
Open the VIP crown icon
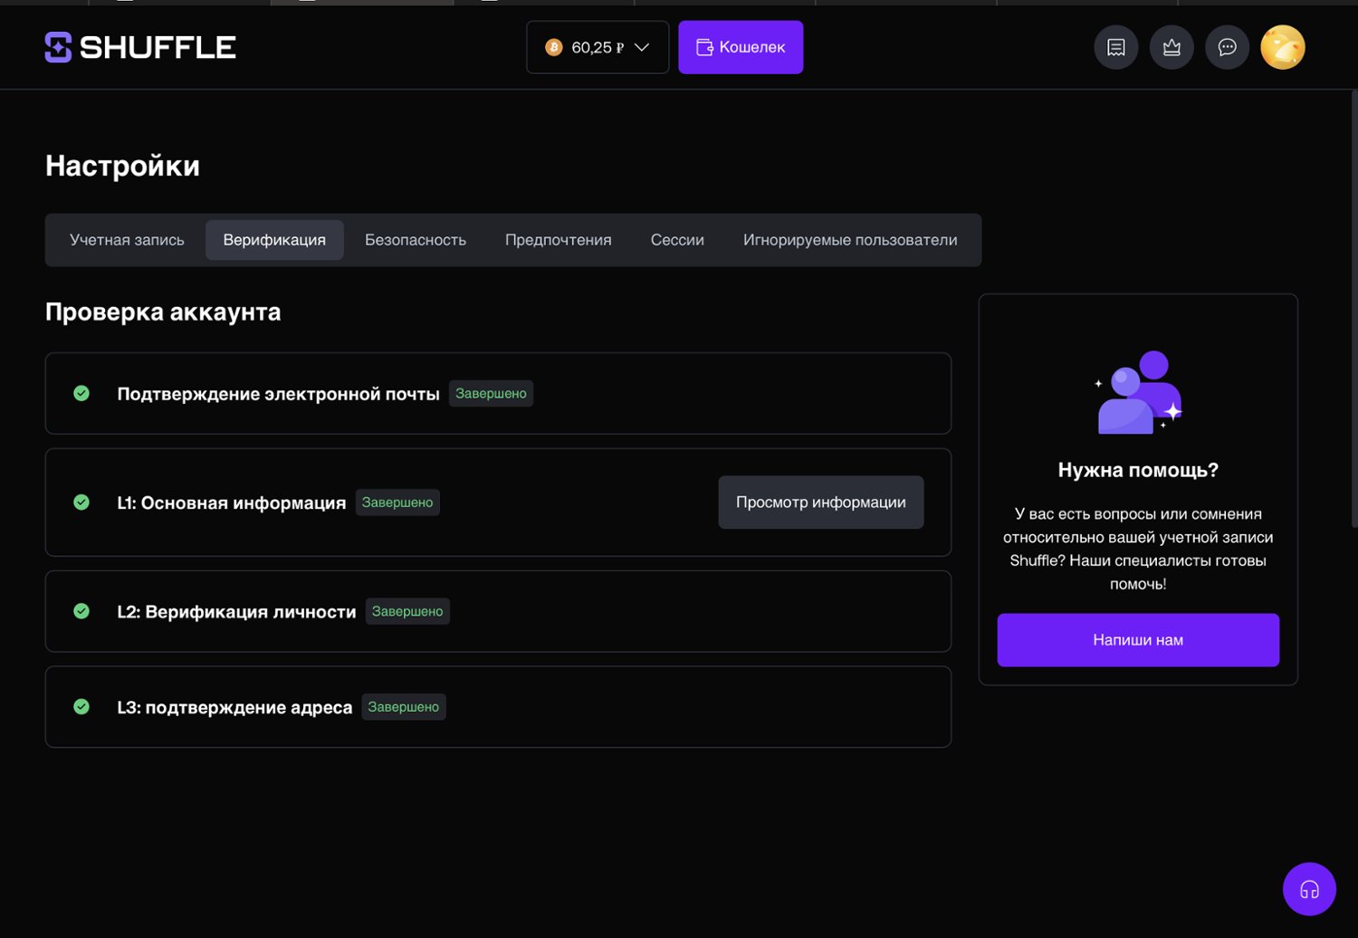(x=1172, y=47)
